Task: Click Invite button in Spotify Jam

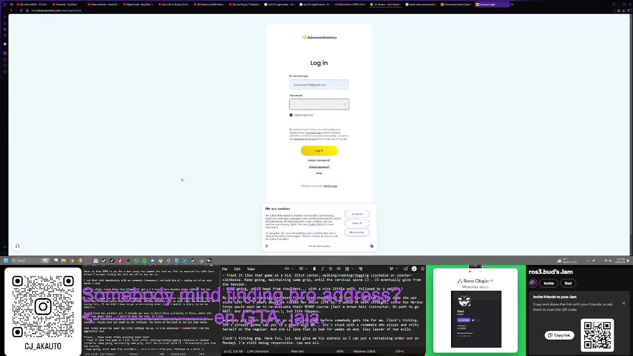Action: (x=548, y=283)
